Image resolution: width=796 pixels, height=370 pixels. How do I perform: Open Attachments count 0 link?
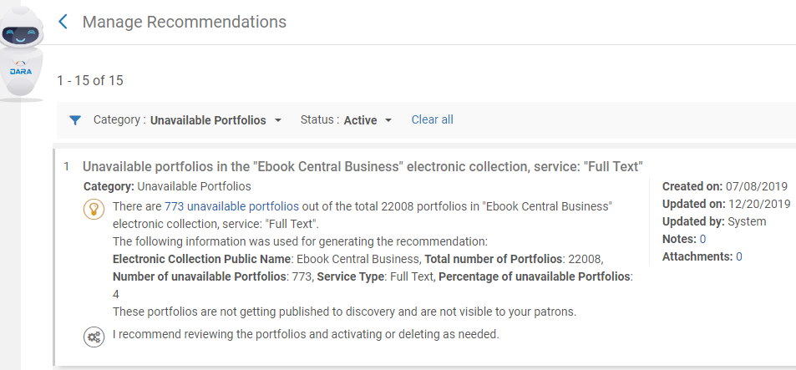pyautogui.click(x=738, y=256)
